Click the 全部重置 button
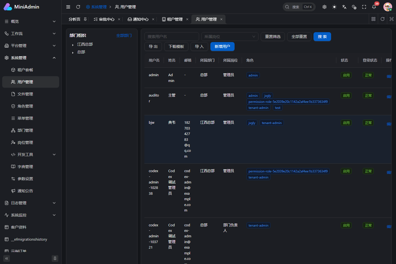Viewport: 396px width, 264px height. pyautogui.click(x=299, y=37)
